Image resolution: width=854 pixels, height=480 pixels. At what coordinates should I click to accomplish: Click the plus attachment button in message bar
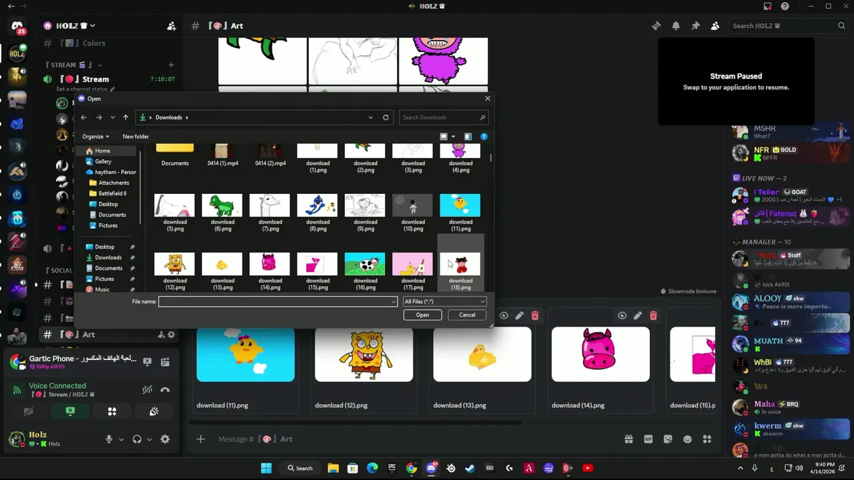200,439
